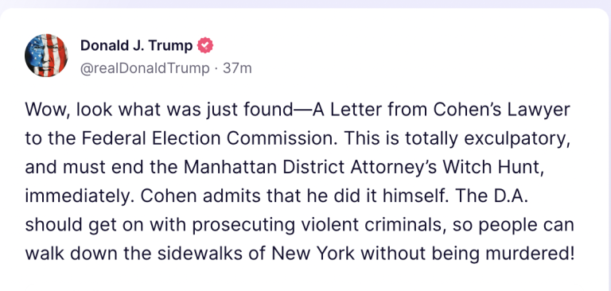Click the dot separator before the timestamp

(216, 69)
